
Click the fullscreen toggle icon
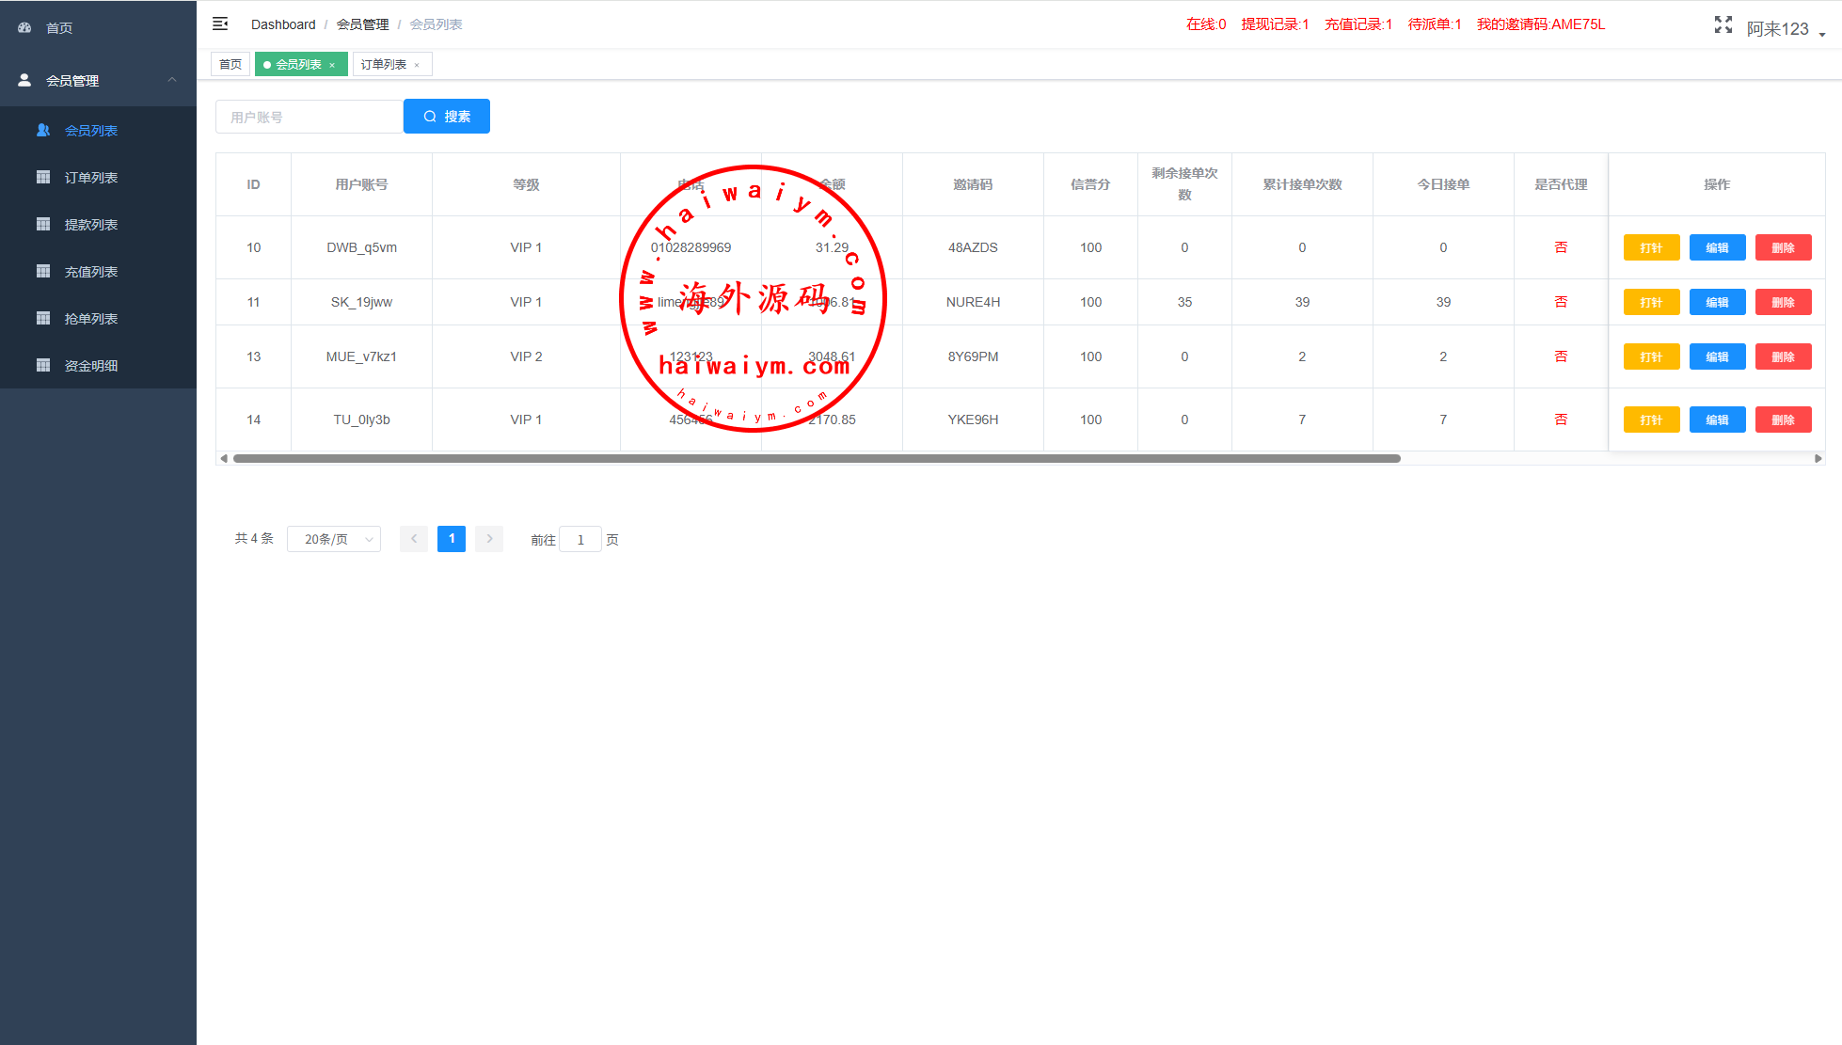[x=1723, y=25]
